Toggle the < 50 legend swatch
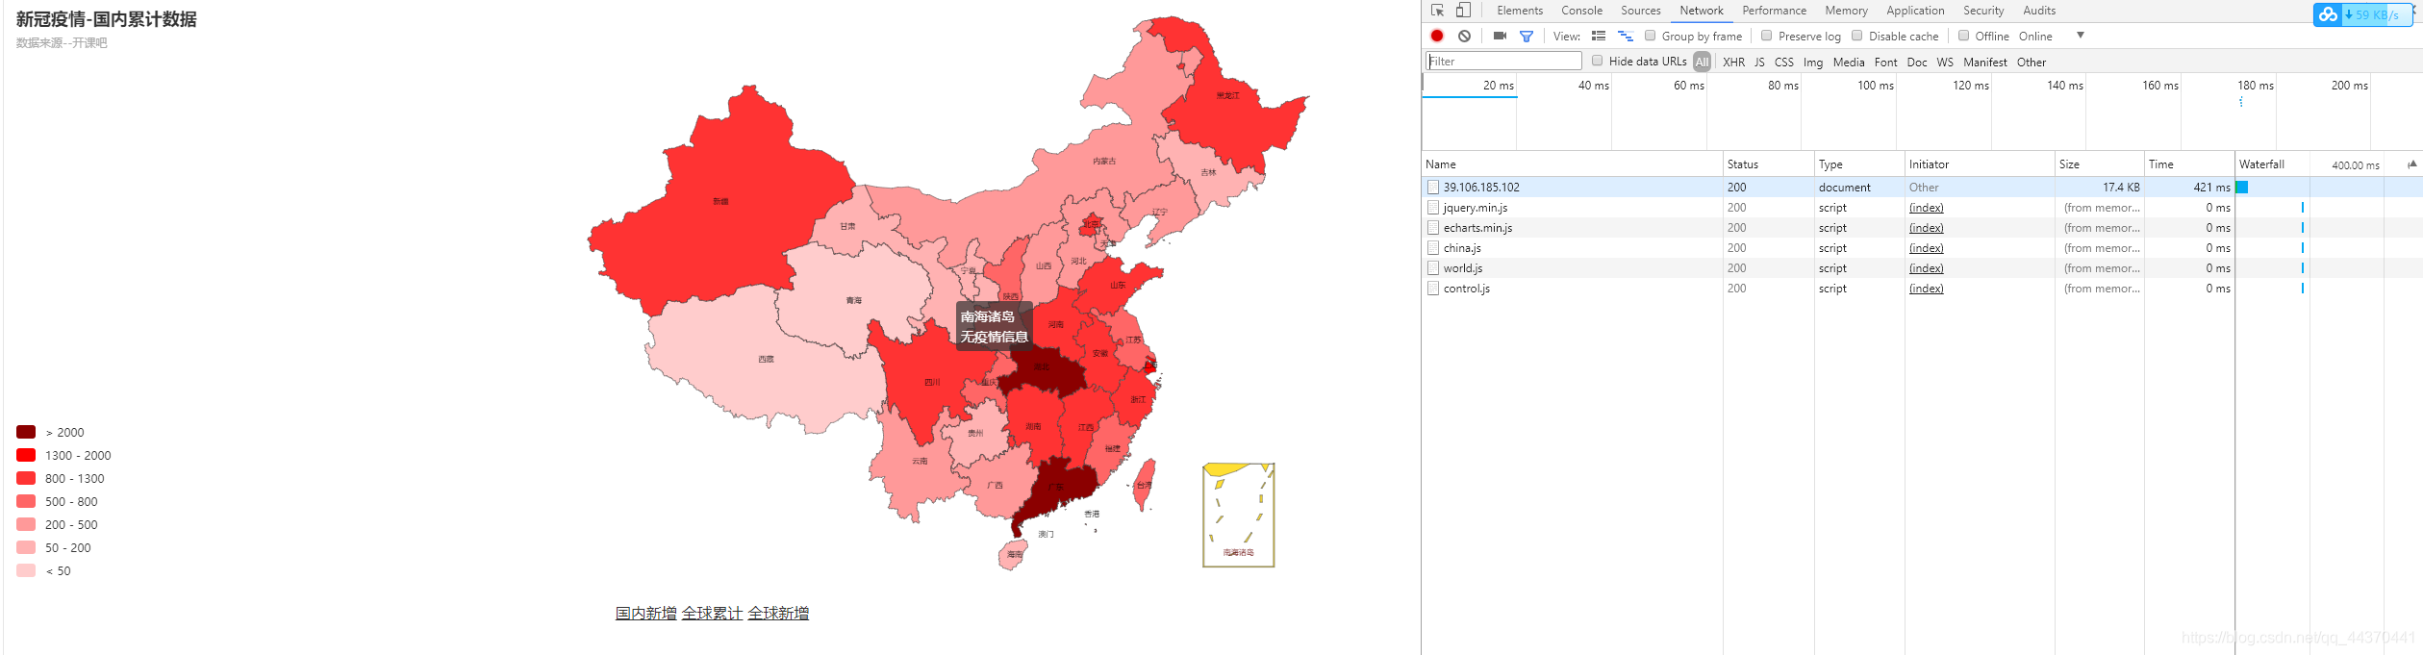Screen dimensions: 2423x655 pos(26,570)
